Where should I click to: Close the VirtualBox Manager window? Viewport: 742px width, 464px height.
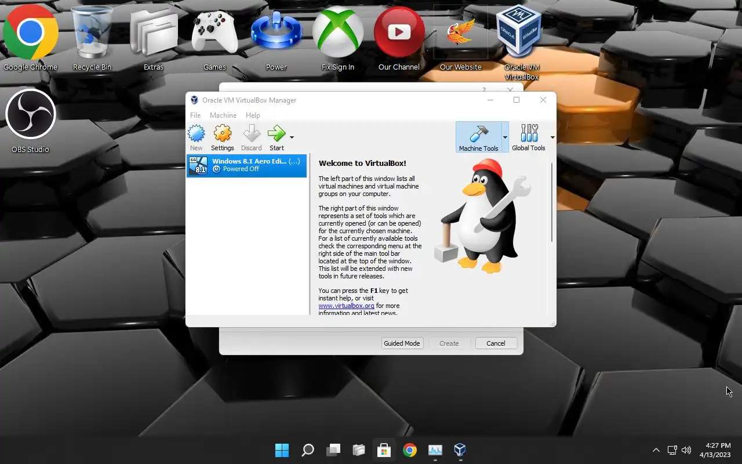543,100
